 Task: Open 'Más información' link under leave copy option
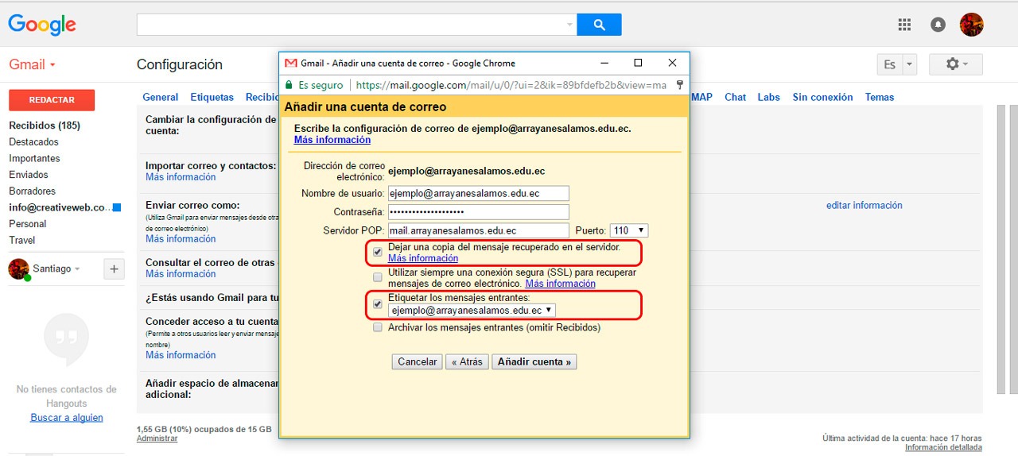pyautogui.click(x=423, y=258)
